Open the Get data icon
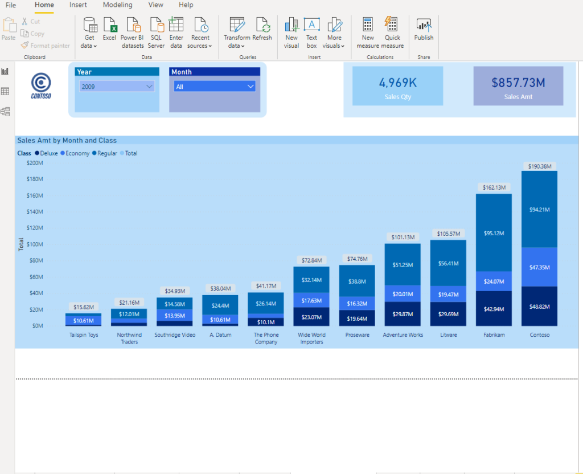The height and width of the screenshot is (474, 583). [x=90, y=24]
